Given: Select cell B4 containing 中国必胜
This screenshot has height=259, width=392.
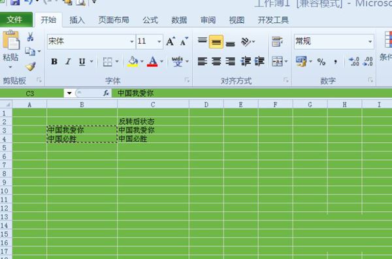Looking at the screenshot, I should click(82, 138).
